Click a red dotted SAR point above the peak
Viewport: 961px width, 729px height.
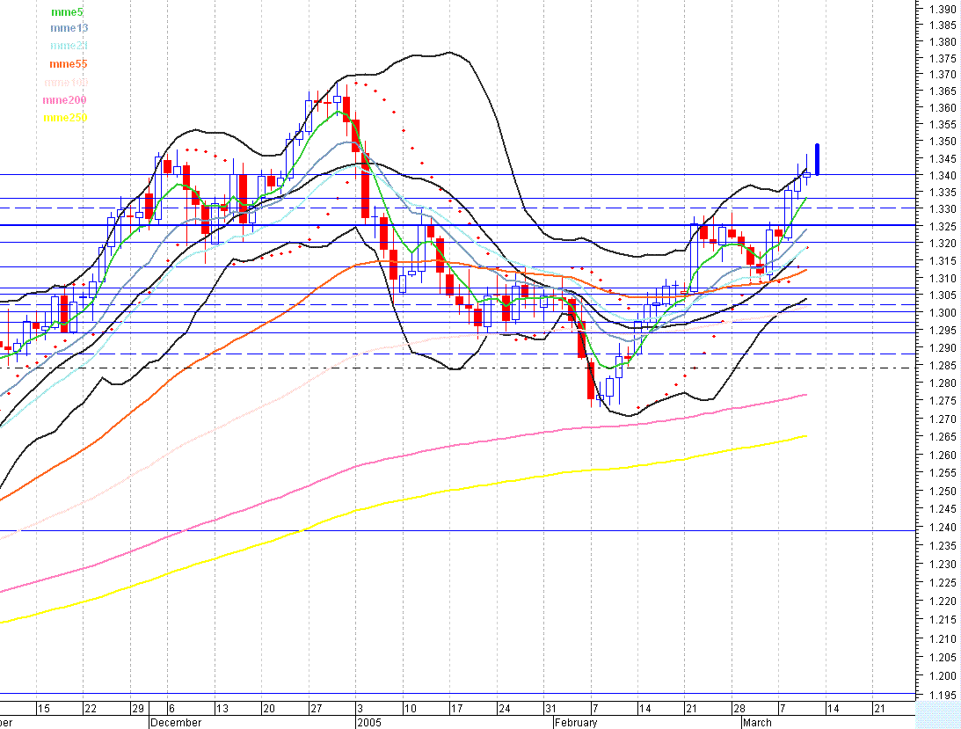pos(357,84)
